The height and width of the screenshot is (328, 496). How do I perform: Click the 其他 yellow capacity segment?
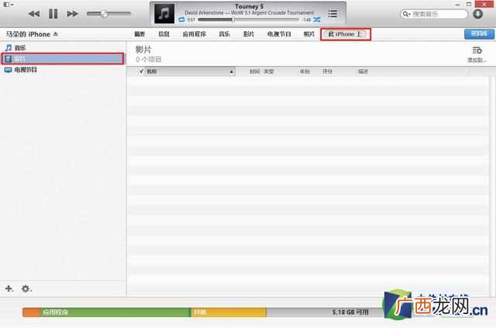coord(229,312)
